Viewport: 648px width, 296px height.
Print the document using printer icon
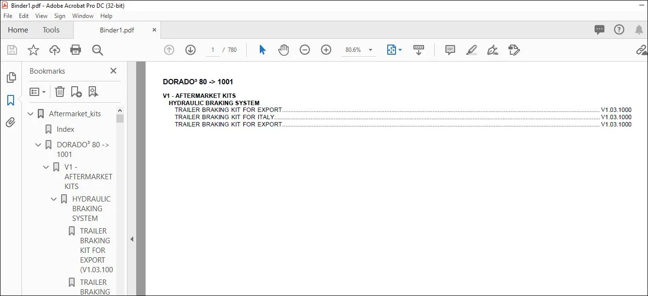coord(76,50)
